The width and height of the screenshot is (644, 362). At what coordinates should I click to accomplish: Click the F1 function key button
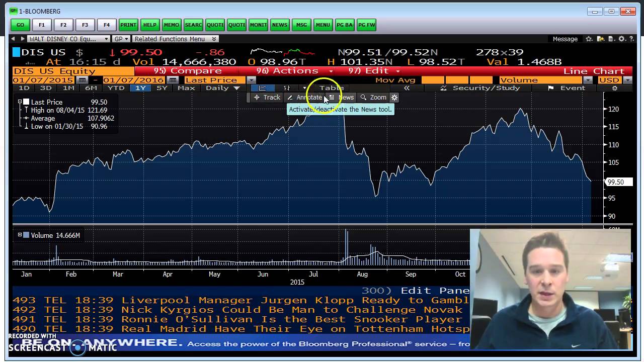42,25
